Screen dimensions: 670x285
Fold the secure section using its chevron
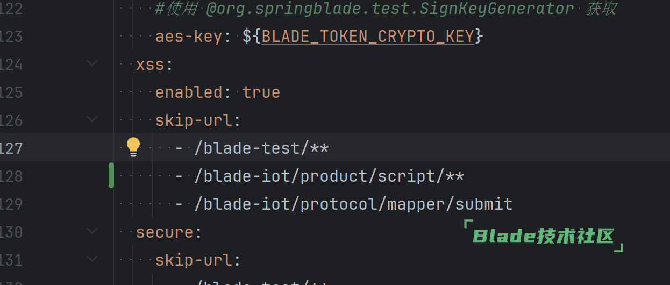tap(92, 231)
